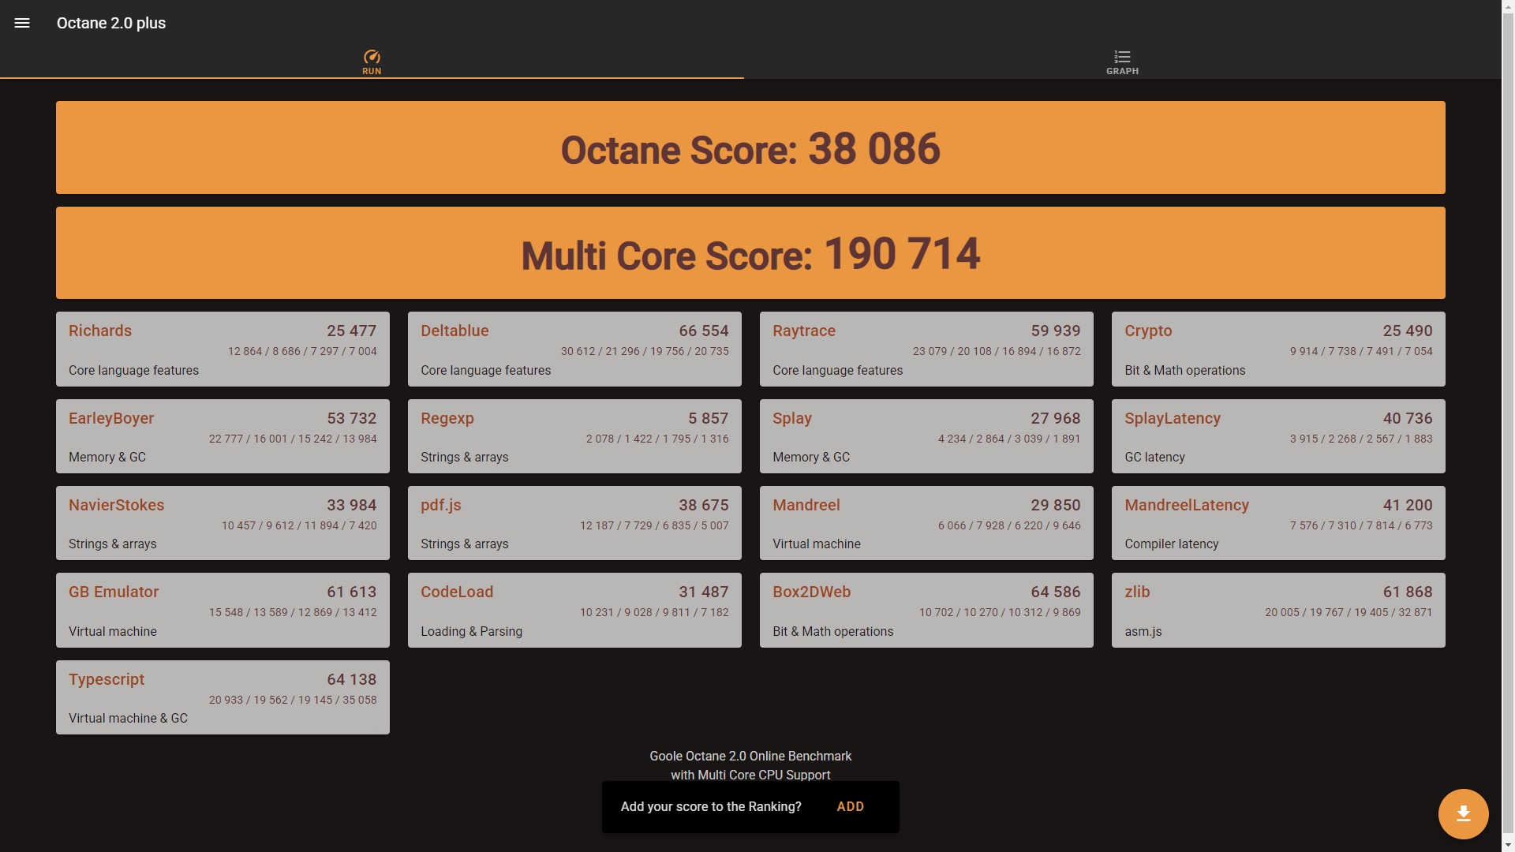Select the Regexp benchmark title
1515x852 pixels.
pos(447,418)
